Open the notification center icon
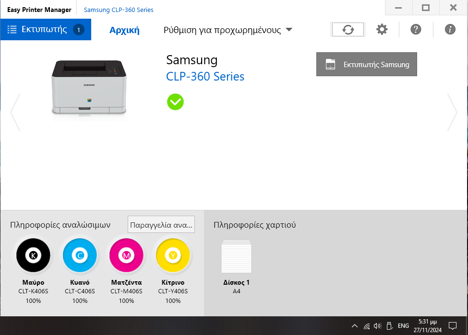Image resolution: width=468 pixels, height=335 pixels. [453, 326]
